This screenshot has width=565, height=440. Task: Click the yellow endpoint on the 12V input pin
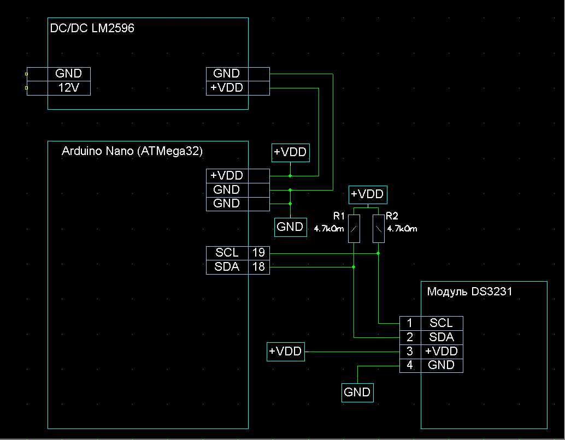tap(26, 87)
